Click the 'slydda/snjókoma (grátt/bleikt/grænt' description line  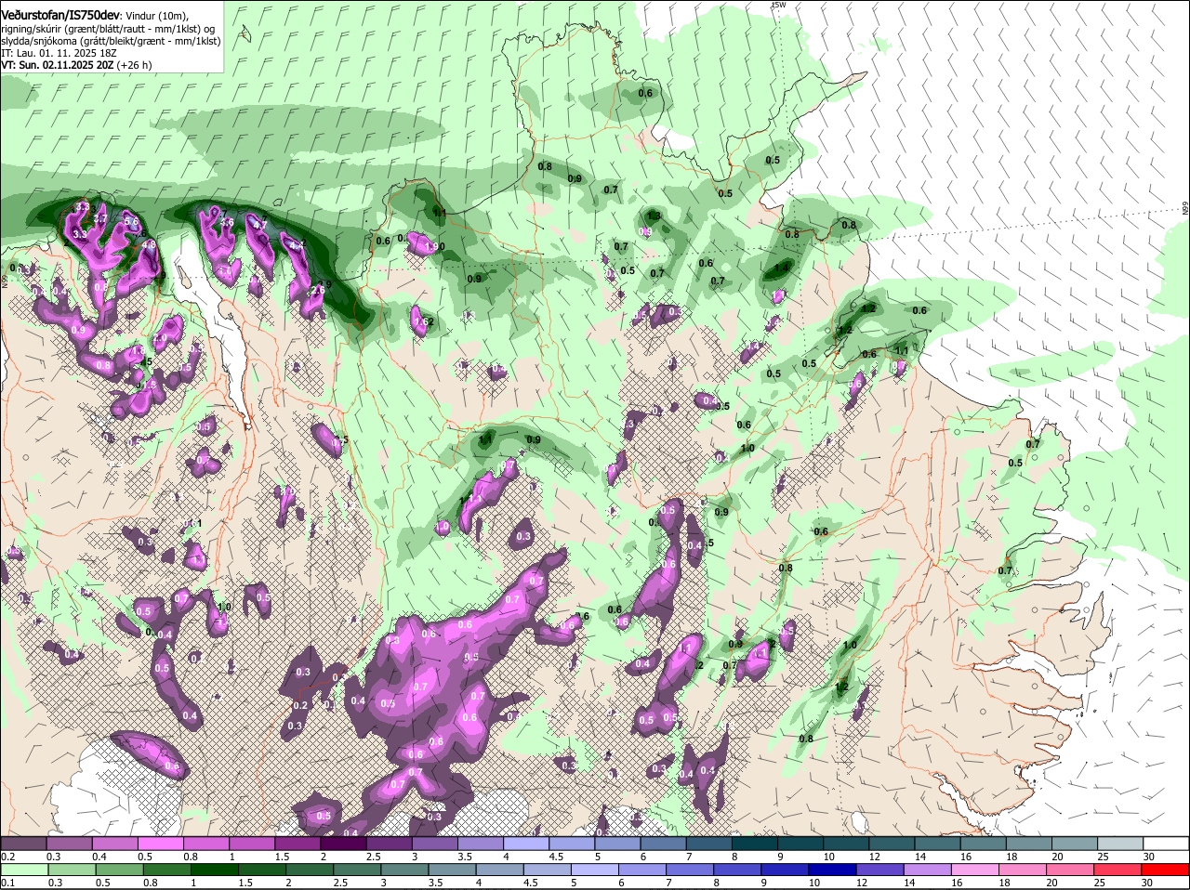coord(111,41)
